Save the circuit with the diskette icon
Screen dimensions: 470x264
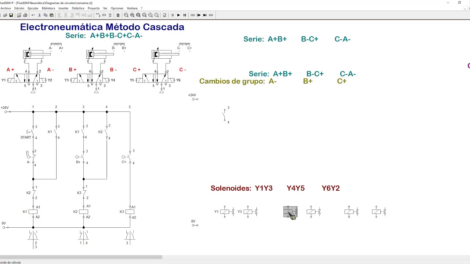[x=11, y=15]
